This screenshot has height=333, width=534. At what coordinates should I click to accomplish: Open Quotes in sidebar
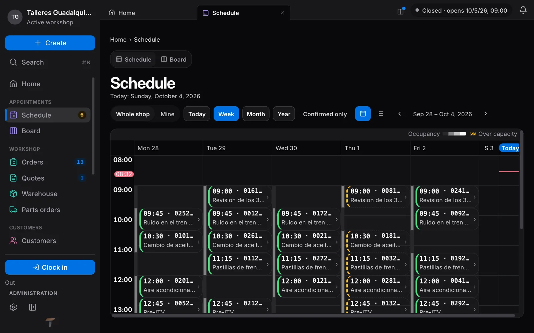[47, 178]
